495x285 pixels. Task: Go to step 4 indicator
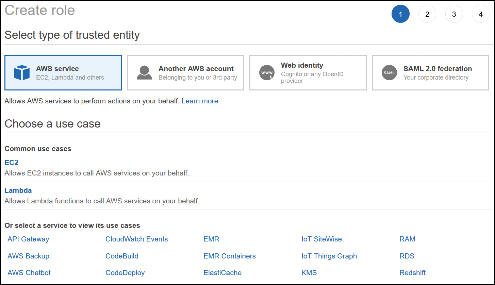(481, 14)
